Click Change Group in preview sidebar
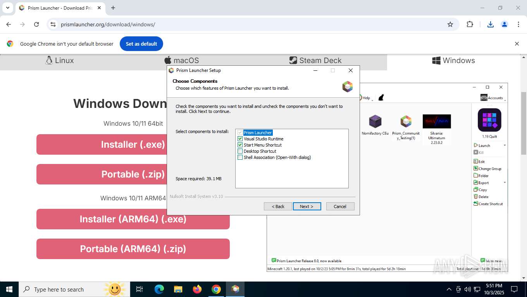This screenshot has height=297, width=527. (487, 169)
